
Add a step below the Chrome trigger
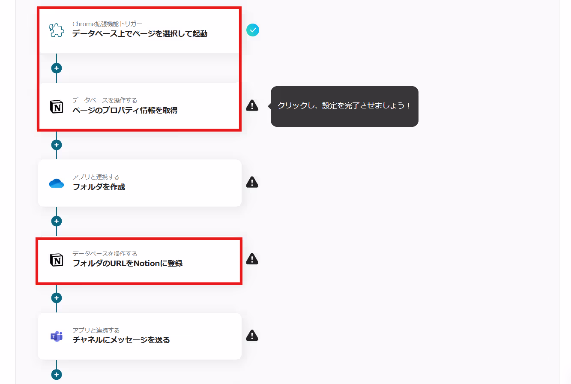click(57, 68)
